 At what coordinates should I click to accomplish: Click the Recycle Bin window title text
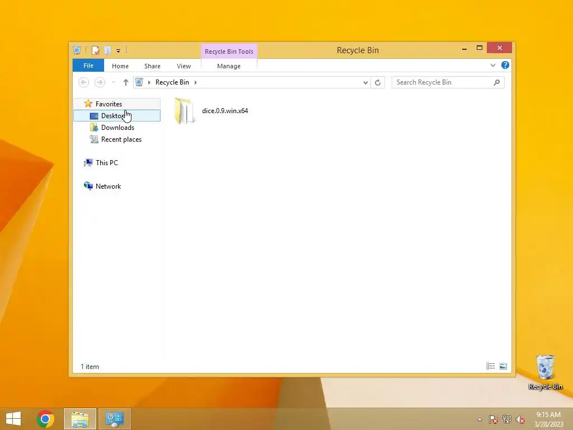pyautogui.click(x=358, y=50)
